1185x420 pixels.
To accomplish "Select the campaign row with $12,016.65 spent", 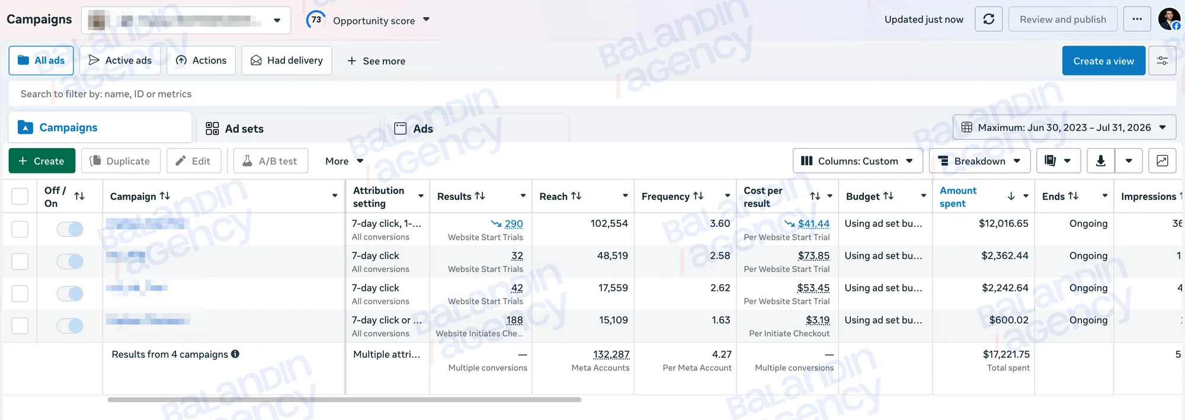I will tap(20, 229).
